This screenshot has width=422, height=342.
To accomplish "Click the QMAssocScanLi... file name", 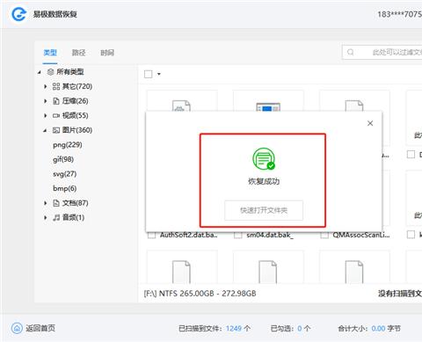I will 361,235.
